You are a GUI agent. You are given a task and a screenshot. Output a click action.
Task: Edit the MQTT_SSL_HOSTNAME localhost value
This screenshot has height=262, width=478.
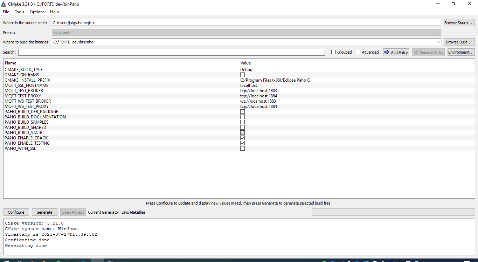pyautogui.click(x=249, y=85)
